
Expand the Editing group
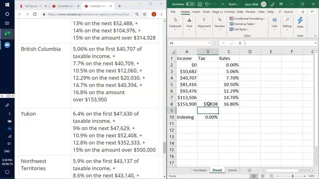coord(287,24)
